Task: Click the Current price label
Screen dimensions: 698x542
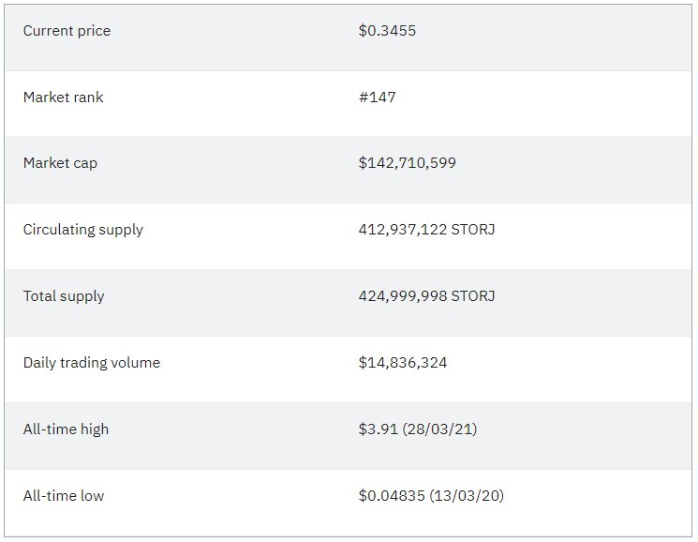Action: point(67,31)
